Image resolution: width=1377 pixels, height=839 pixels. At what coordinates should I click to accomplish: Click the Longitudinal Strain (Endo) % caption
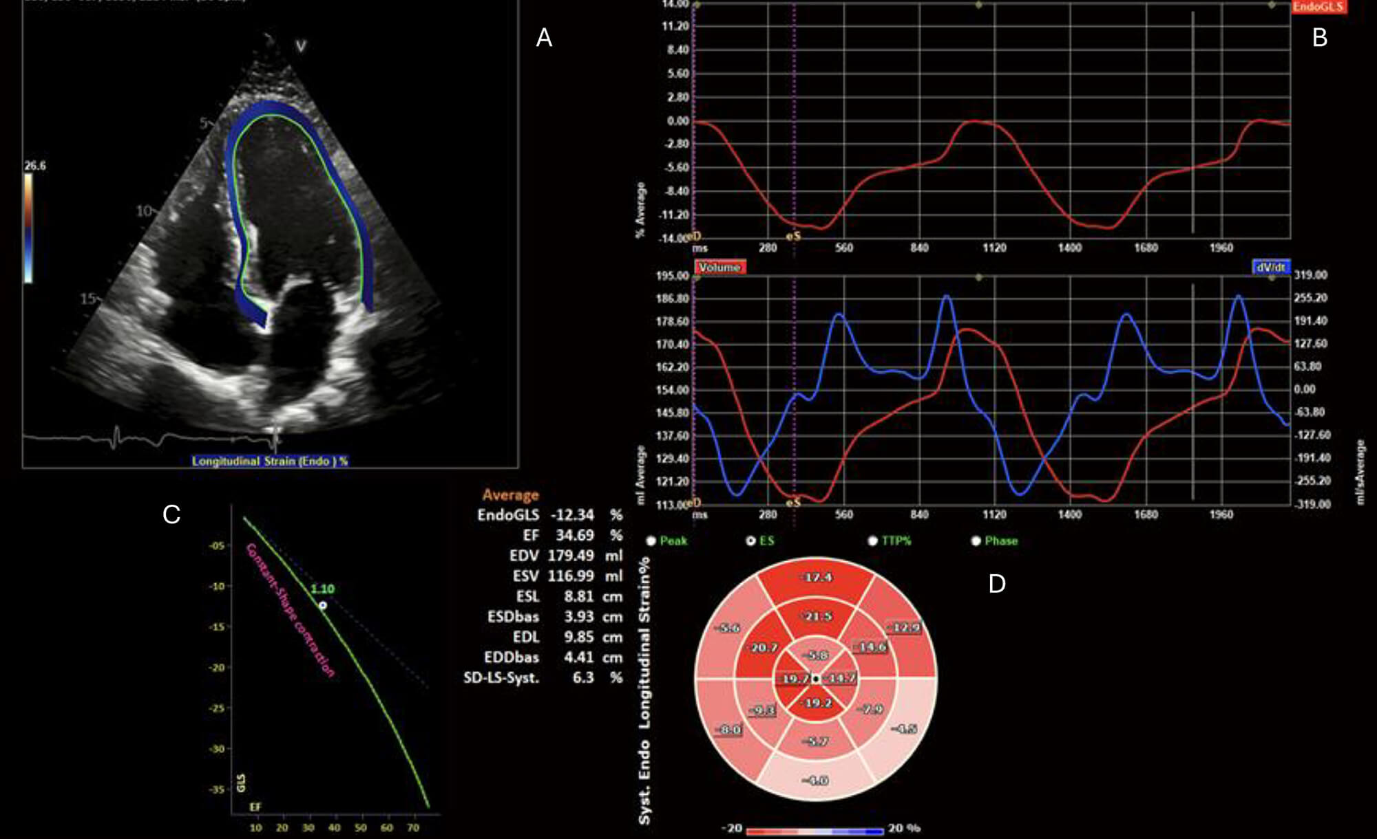[270, 461]
